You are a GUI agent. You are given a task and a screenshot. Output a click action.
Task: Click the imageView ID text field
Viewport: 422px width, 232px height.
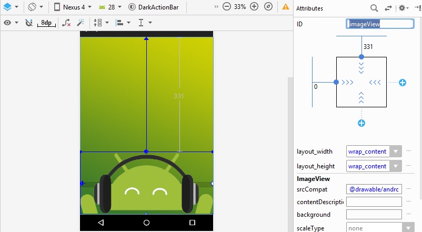(x=379, y=24)
